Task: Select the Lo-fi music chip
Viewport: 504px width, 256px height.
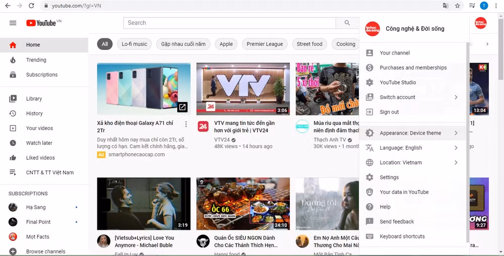Action: click(x=135, y=44)
